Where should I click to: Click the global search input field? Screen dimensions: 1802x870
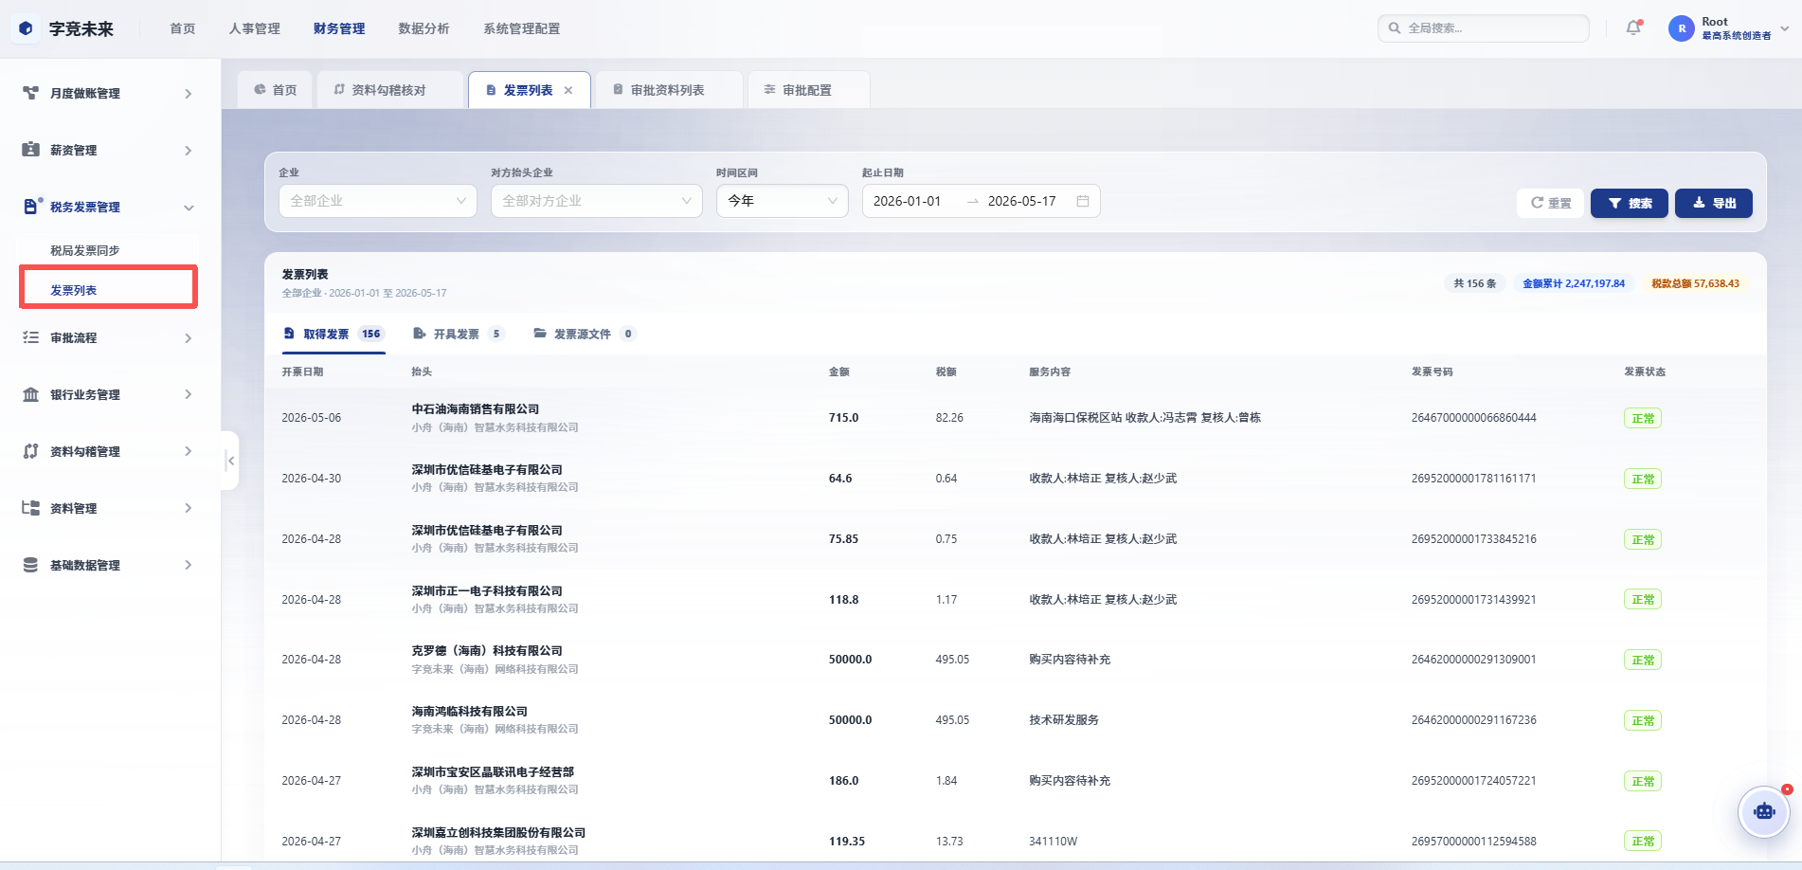point(1484,28)
